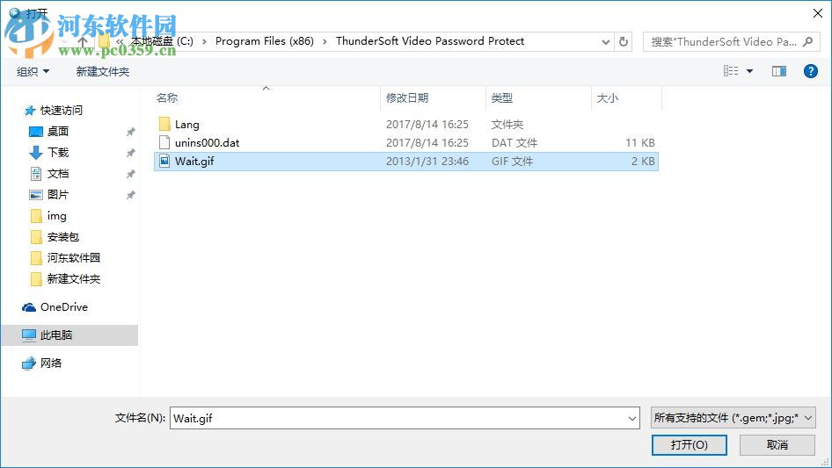
Task: Change the view layout icon
Action: pos(731,71)
